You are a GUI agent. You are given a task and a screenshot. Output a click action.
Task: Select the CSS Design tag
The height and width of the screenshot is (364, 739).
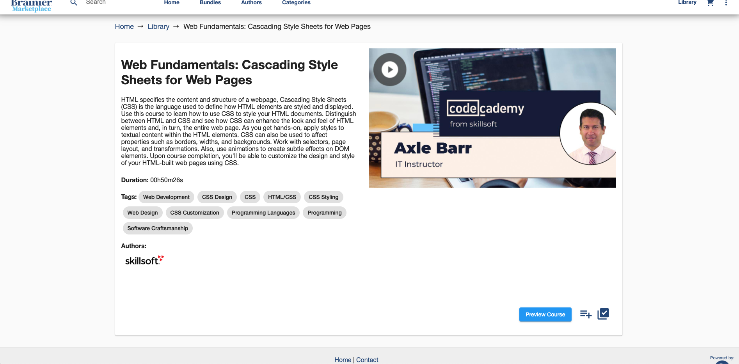tap(217, 197)
